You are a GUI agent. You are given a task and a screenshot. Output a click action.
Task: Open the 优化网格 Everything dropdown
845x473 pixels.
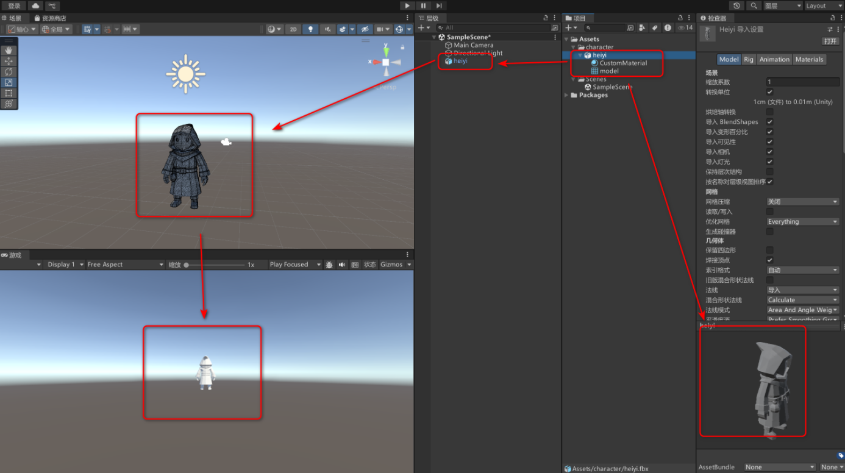pos(803,222)
